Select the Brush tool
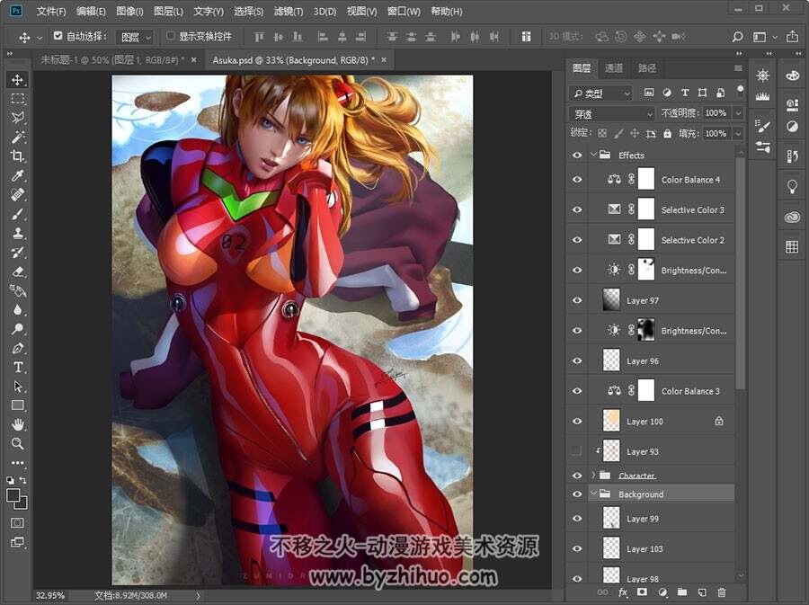 click(18, 214)
